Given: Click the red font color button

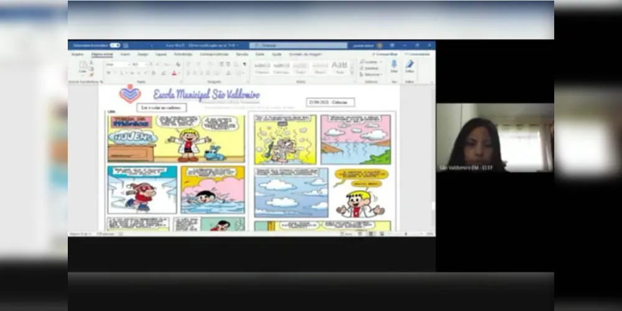Looking at the screenshot, I should (174, 73).
